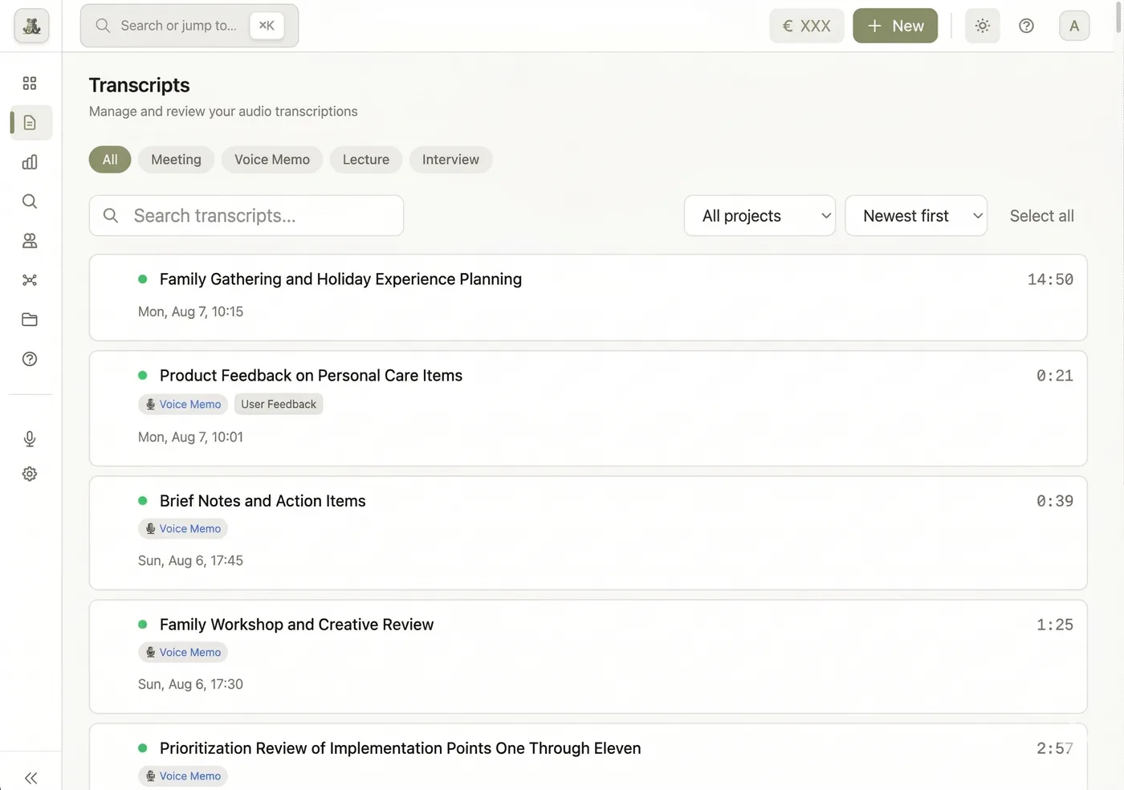Switch to the Interview filter tab
Screen dimensions: 1124x790
click(x=450, y=159)
